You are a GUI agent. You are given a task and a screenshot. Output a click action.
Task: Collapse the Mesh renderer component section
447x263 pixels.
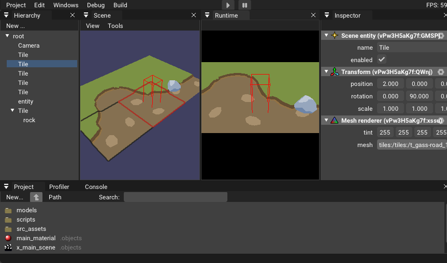click(x=326, y=120)
